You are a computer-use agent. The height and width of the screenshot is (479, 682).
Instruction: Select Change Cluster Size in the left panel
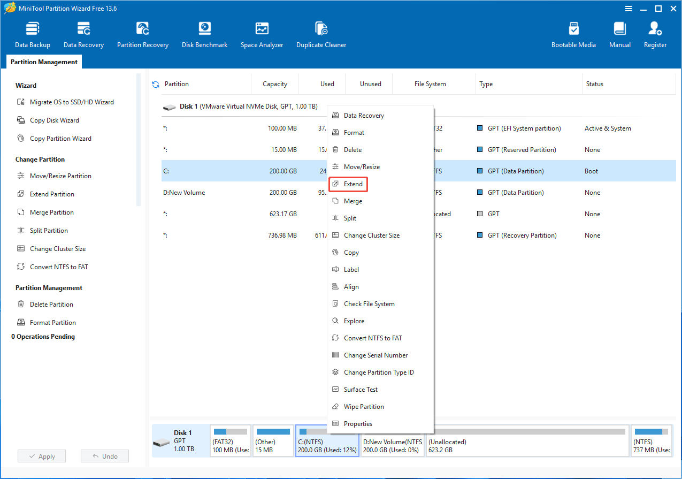(51, 249)
